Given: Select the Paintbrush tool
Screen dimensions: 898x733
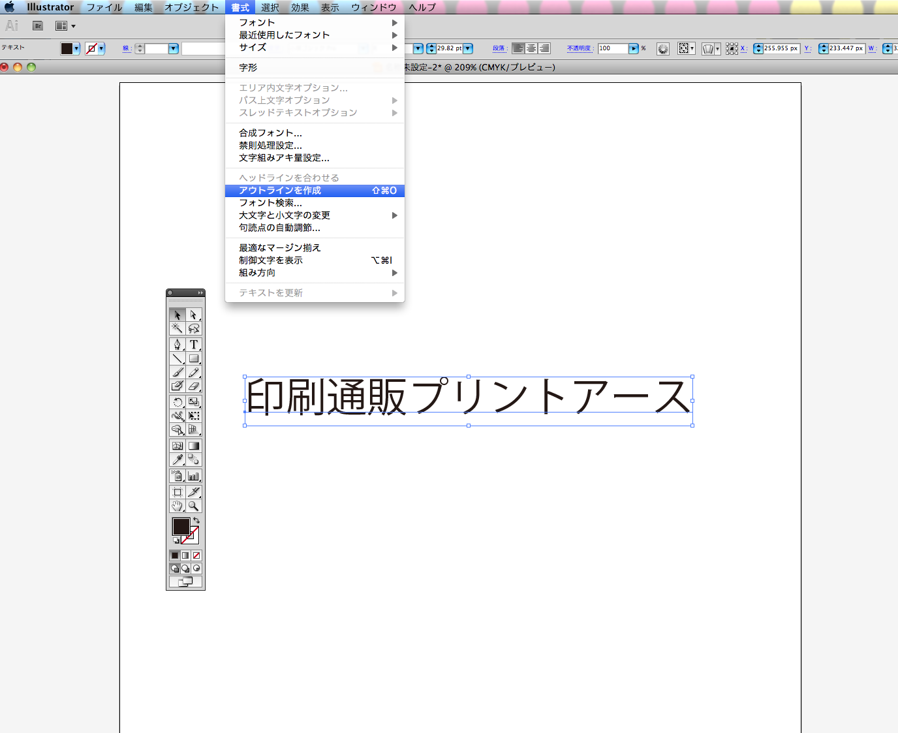Looking at the screenshot, I should click(x=178, y=372).
